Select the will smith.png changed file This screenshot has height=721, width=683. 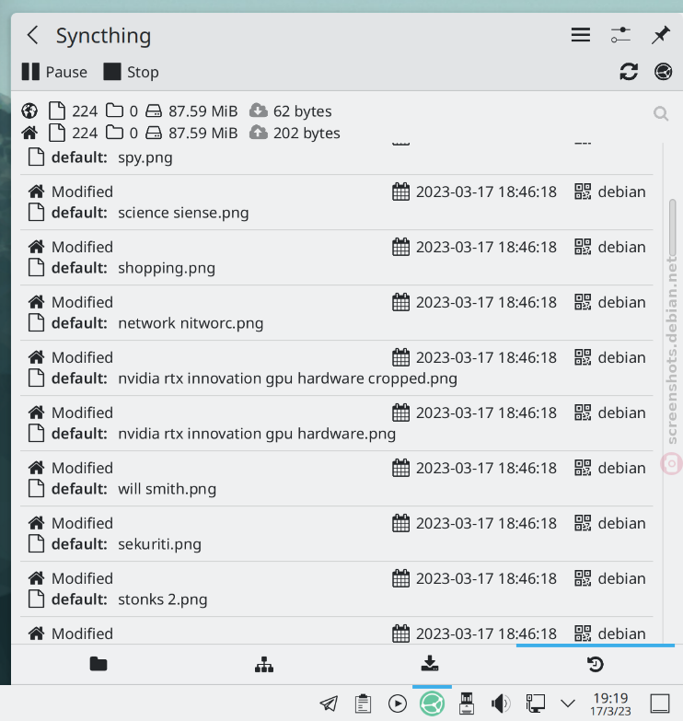click(x=337, y=478)
